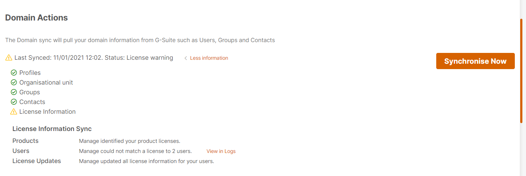This screenshot has width=526, height=176.
Task: Click the green check icon next to Profiles
Action: (14, 73)
